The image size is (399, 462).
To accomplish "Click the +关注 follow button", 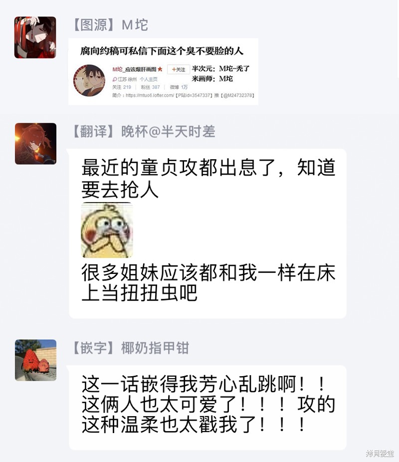I will (179, 69).
